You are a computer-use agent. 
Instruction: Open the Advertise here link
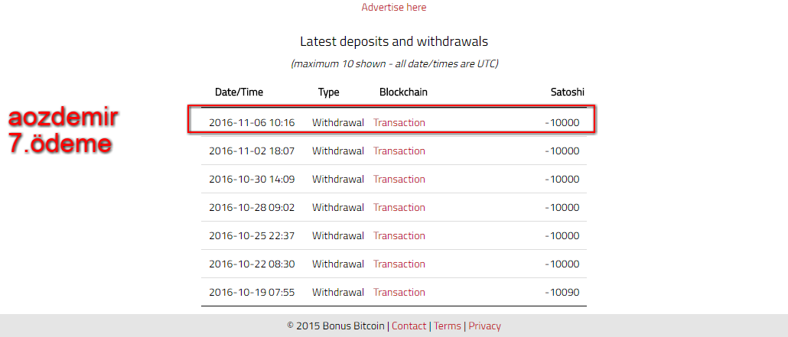tap(393, 8)
